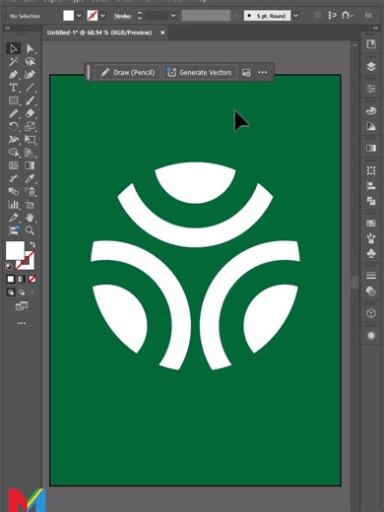Screen dimensions: 384x512
Task: Open the Layers panel icon
Action: 371,67
